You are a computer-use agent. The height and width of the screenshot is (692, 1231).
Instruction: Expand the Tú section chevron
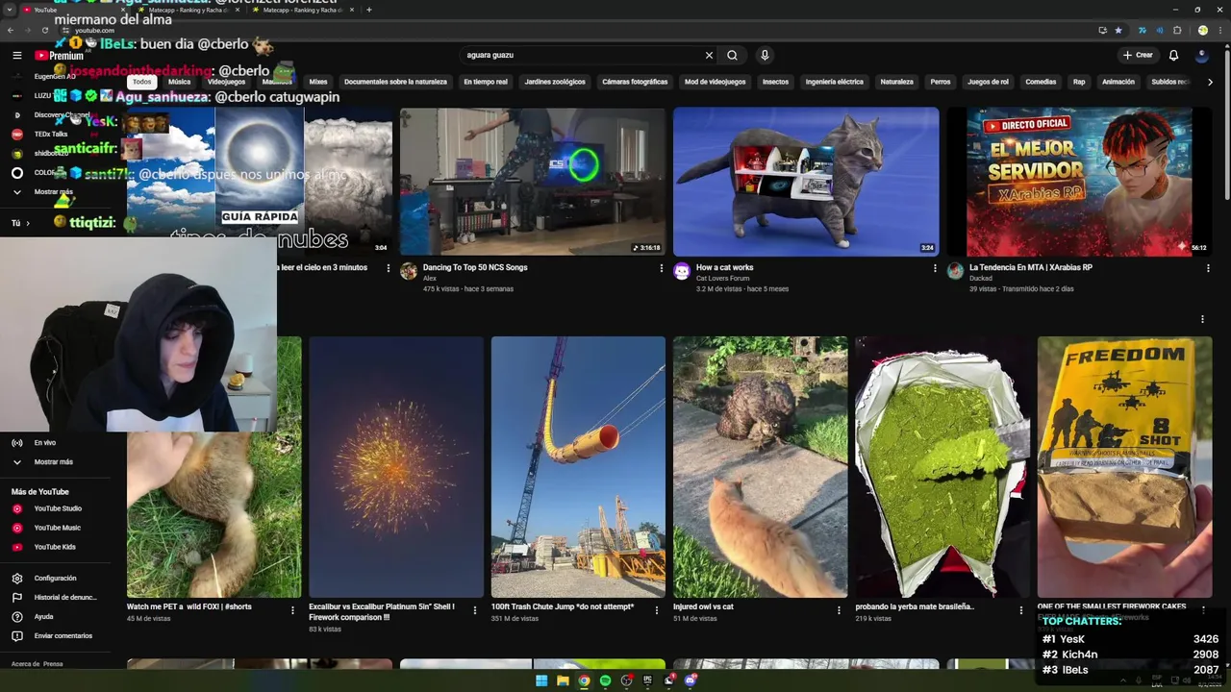point(27,223)
